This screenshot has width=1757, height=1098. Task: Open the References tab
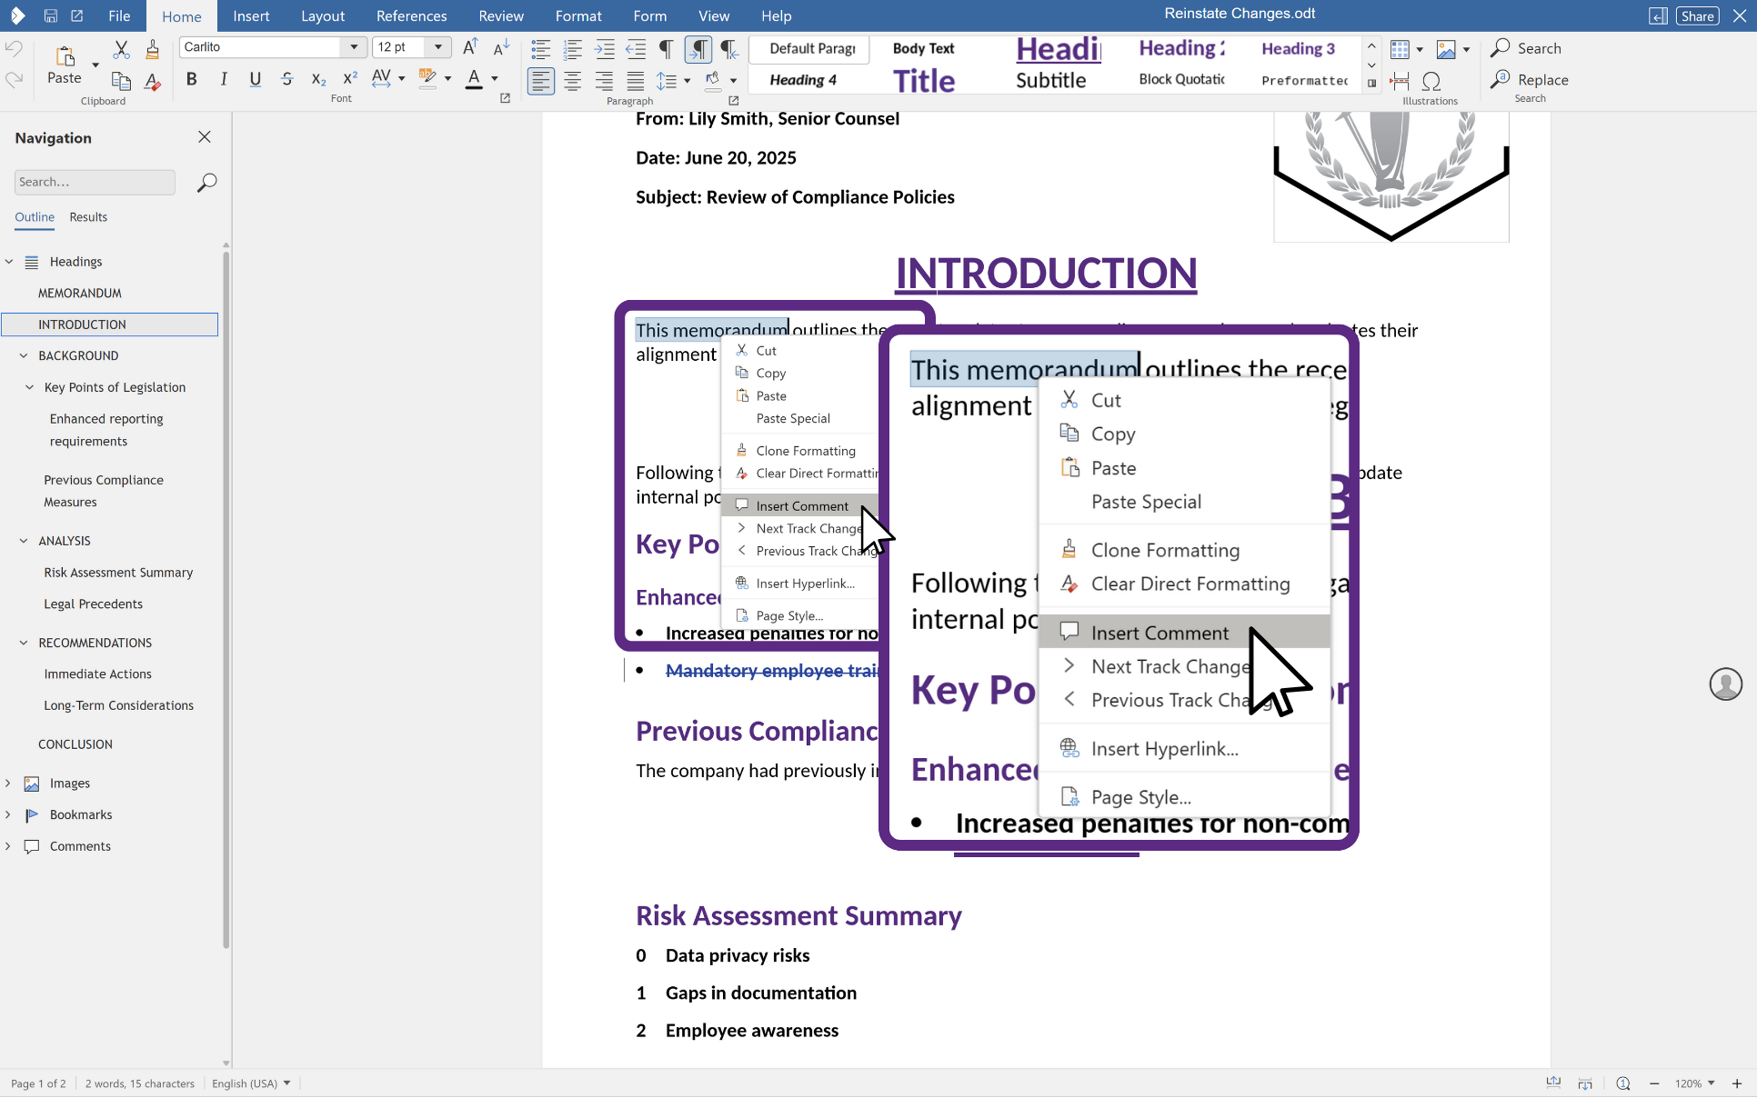click(411, 16)
